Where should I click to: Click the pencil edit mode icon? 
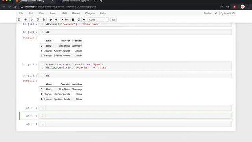click(x=216, y=13)
